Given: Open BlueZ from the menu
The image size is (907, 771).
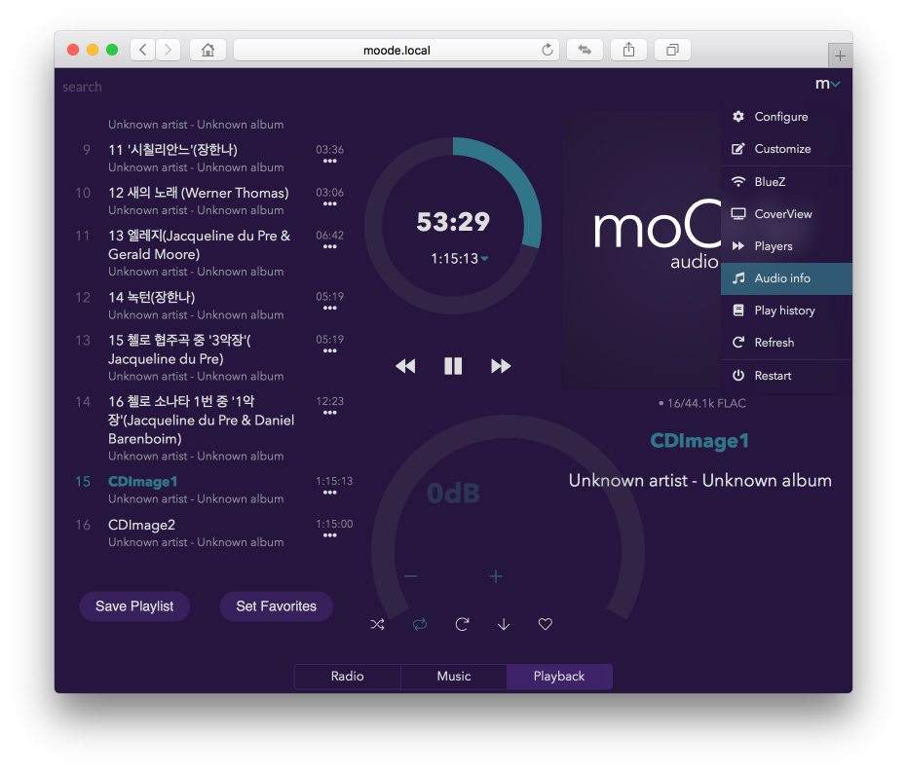Looking at the screenshot, I should (x=787, y=181).
